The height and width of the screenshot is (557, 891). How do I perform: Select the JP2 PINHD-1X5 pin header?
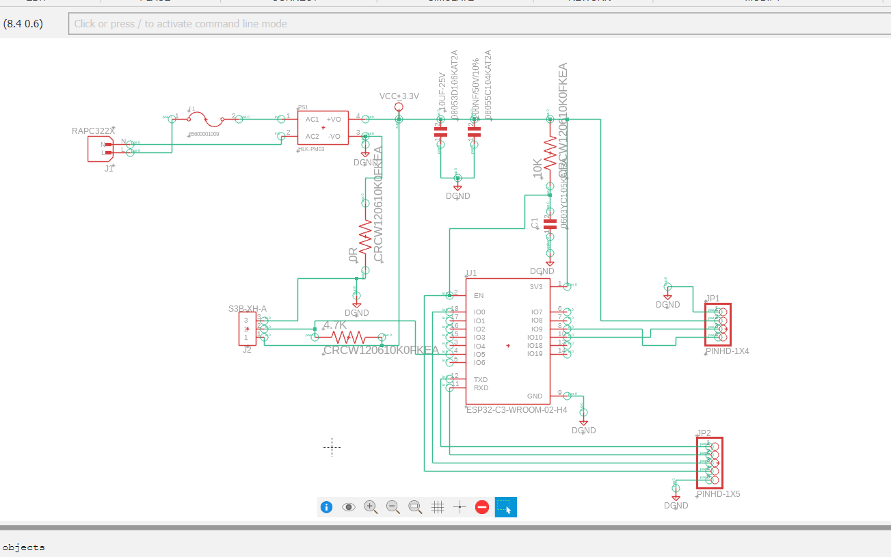(710, 463)
